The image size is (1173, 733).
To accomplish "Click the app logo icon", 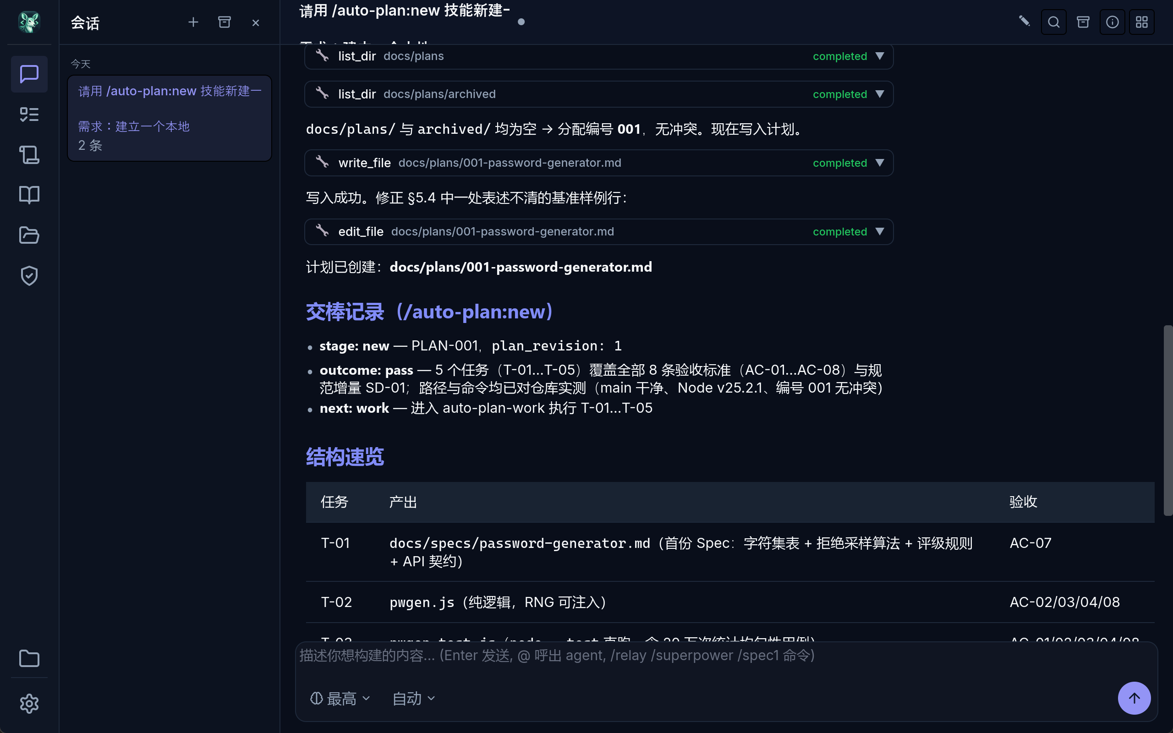I will pyautogui.click(x=29, y=22).
